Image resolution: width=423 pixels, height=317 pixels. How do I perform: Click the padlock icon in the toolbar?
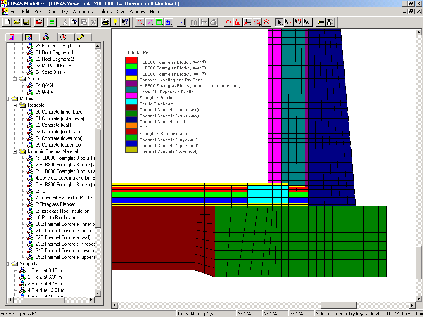pyautogui.click(x=330, y=22)
